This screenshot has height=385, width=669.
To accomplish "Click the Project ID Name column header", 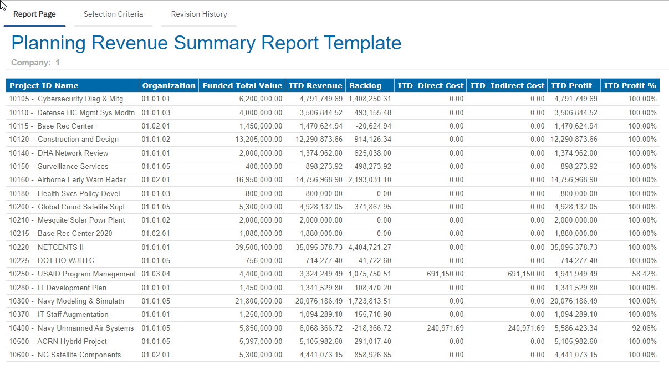I will (44, 85).
